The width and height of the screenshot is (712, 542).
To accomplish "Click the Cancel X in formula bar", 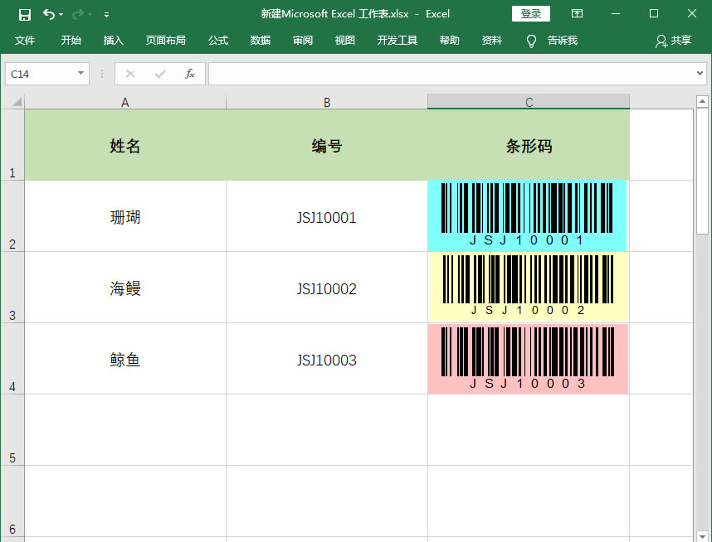I will [x=129, y=73].
